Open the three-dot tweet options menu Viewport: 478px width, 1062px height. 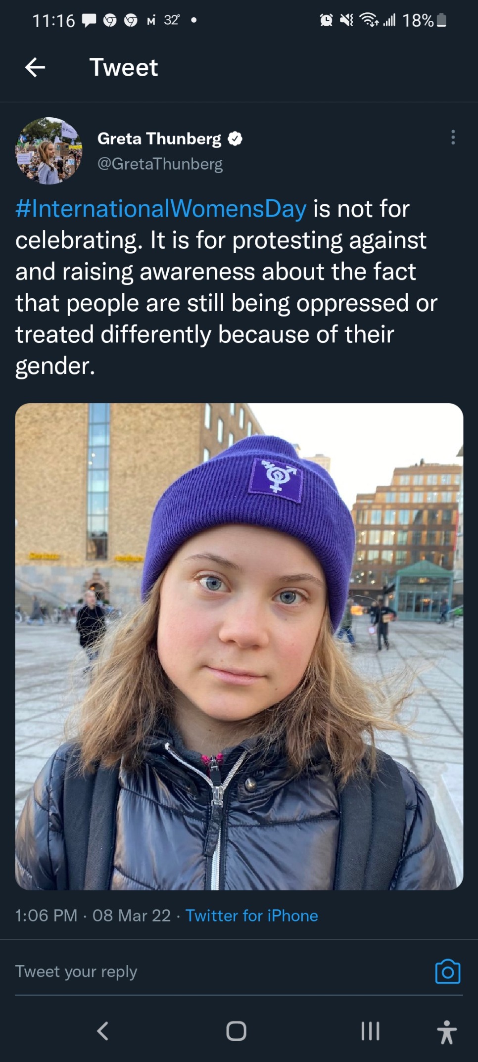click(453, 138)
